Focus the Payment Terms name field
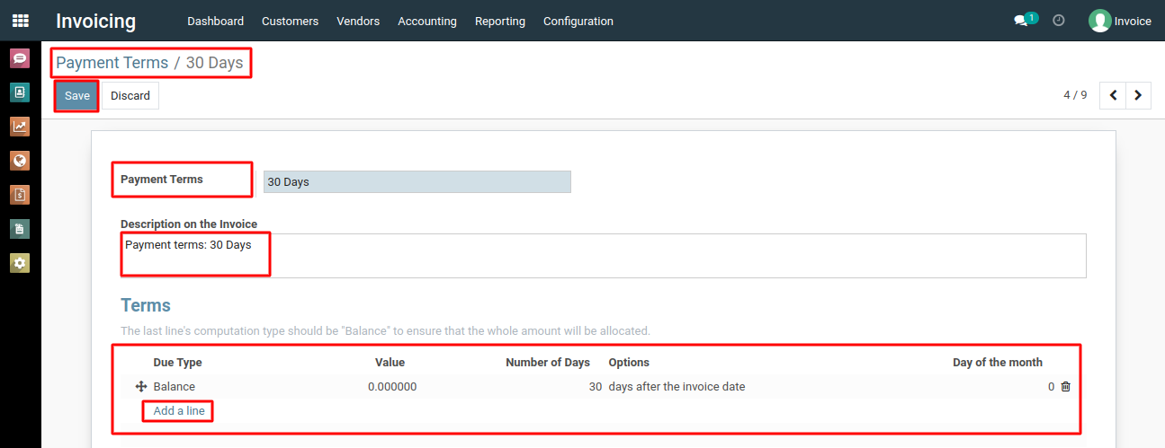The image size is (1165, 448). [x=417, y=181]
